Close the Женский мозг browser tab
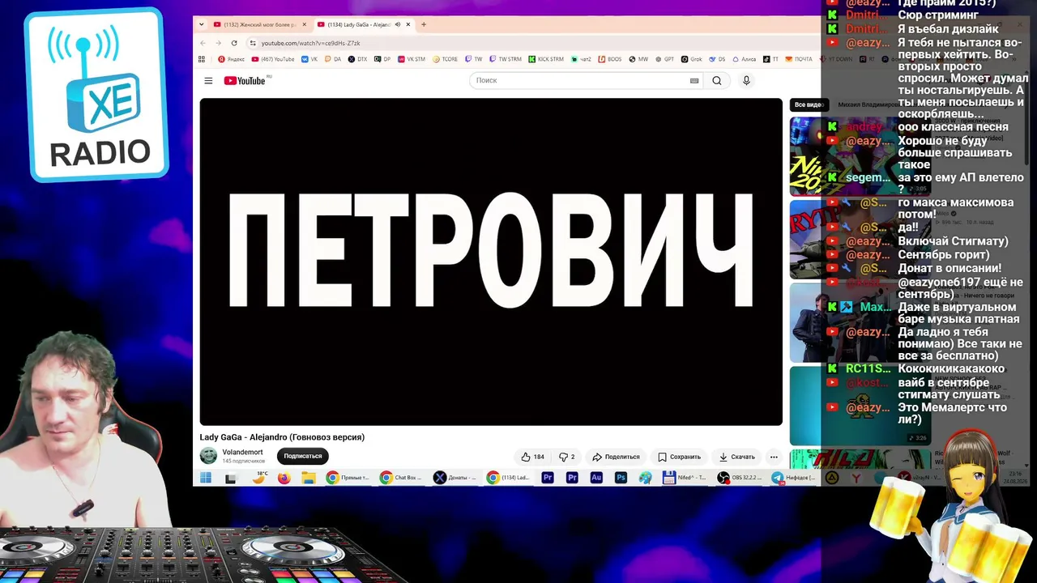This screenshot has height=583, width=1037. coord(305,24)
